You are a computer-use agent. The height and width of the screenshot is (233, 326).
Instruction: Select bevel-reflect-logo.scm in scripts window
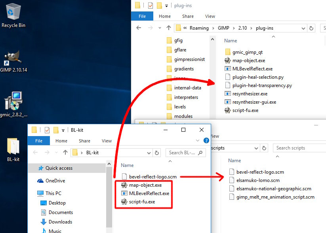point(256,172)
